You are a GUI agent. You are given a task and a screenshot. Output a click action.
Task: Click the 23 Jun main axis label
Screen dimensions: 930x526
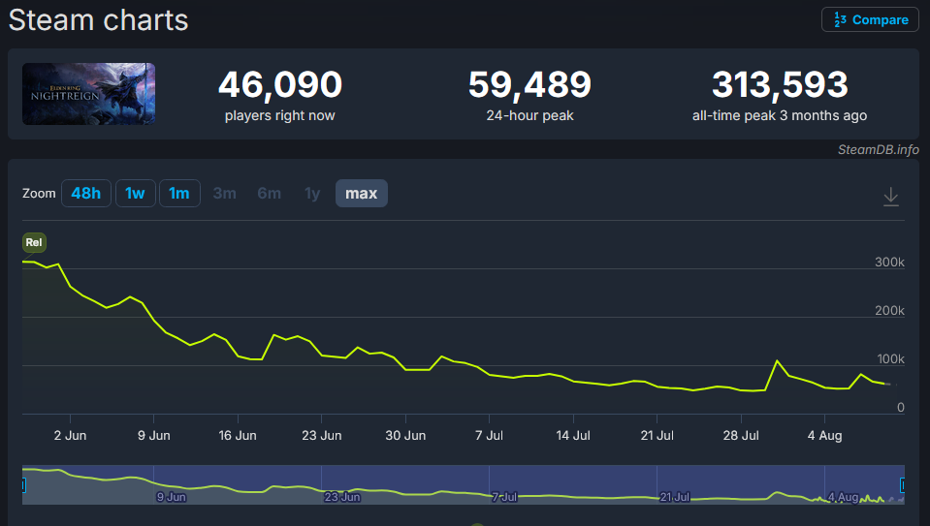coord(321,435)
